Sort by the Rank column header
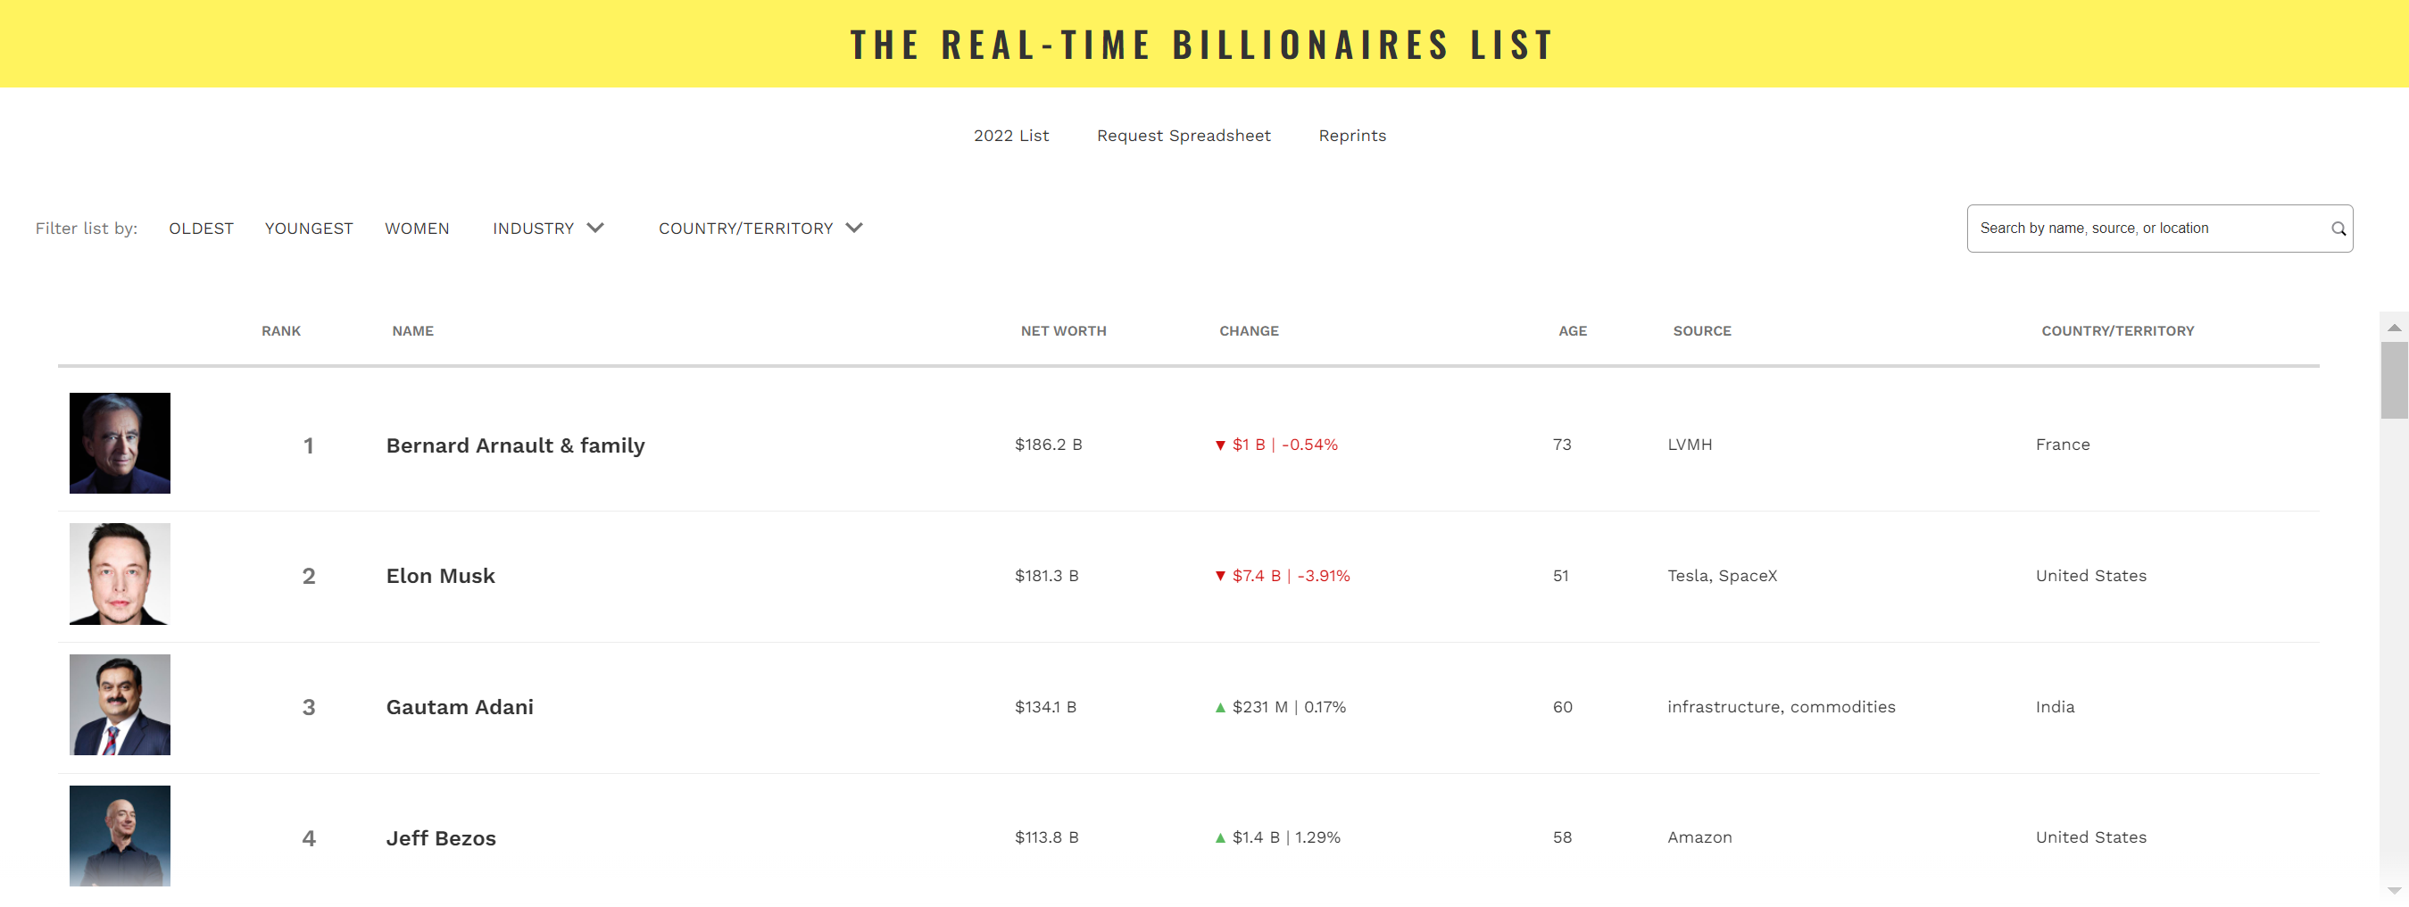Screen dimensions: 2409x907 point(280,331)
